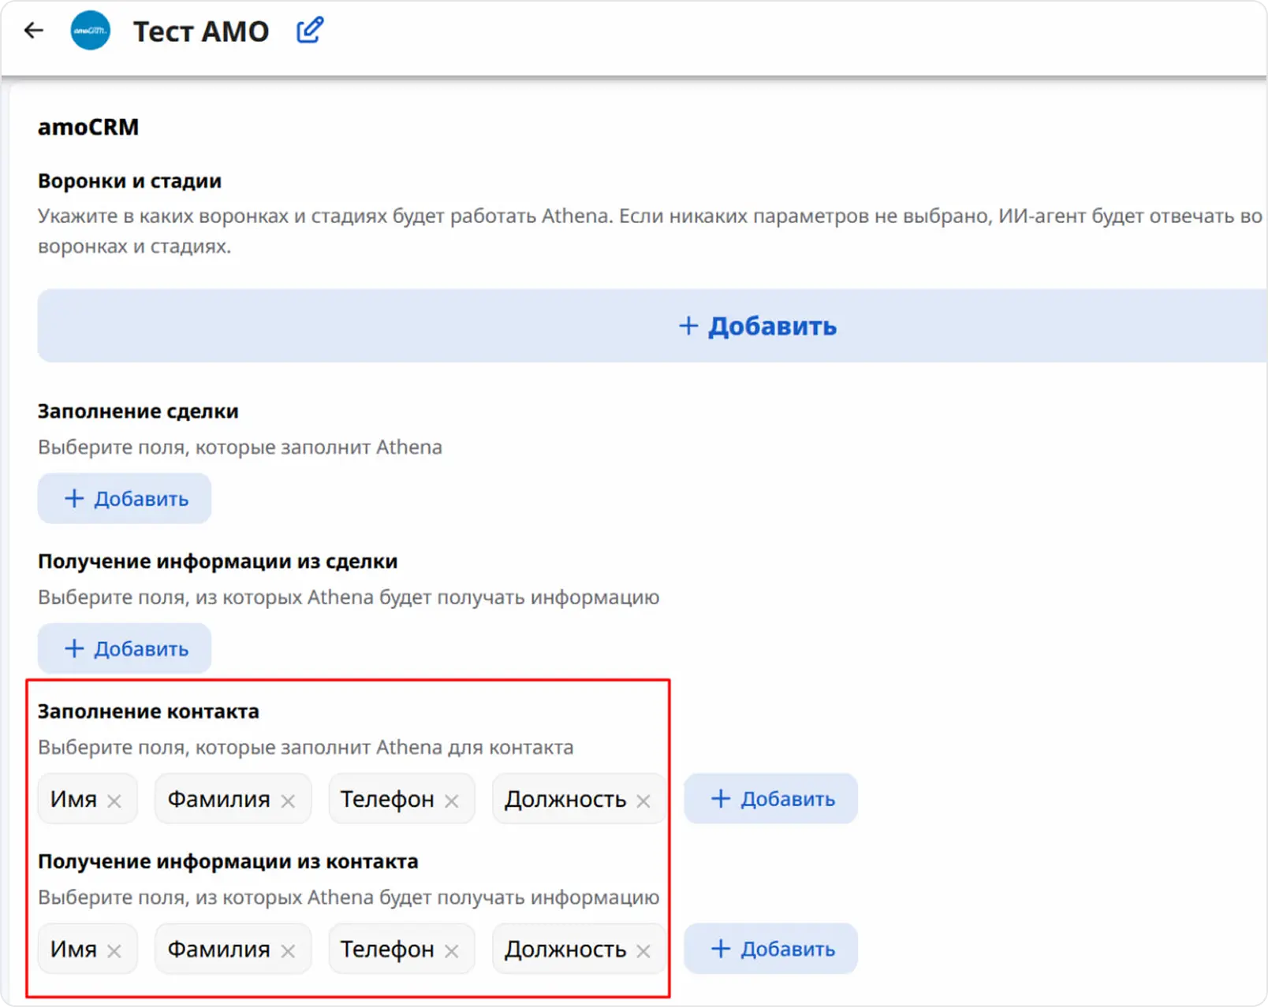The height and width of the screenshot is (1007, 1268).
Task: Edit the Тест АМО name with pencil icon
Action: point(309,31)
